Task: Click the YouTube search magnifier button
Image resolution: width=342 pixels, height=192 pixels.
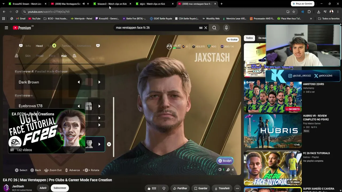Action: pos(214,28)
